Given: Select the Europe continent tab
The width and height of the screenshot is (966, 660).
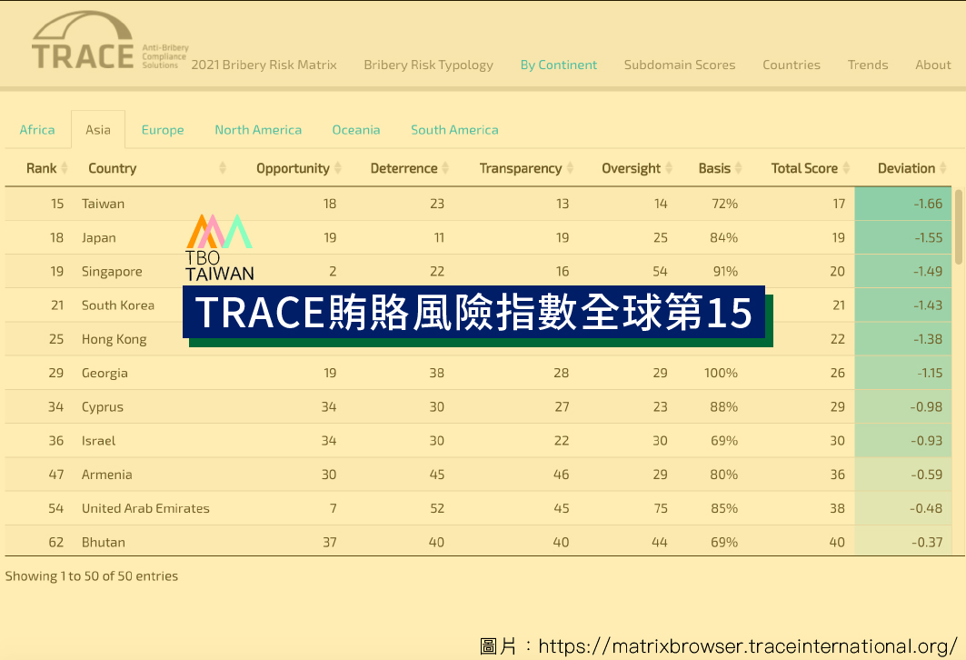Looking at the screenshot, I should [163, 130].
